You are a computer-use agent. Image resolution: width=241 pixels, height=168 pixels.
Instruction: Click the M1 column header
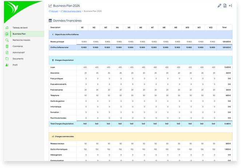[x=82, y=27]
